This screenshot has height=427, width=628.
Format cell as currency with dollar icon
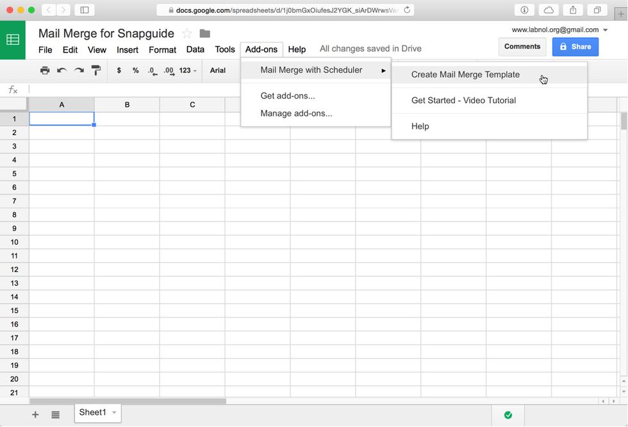(x=119, y=70)
